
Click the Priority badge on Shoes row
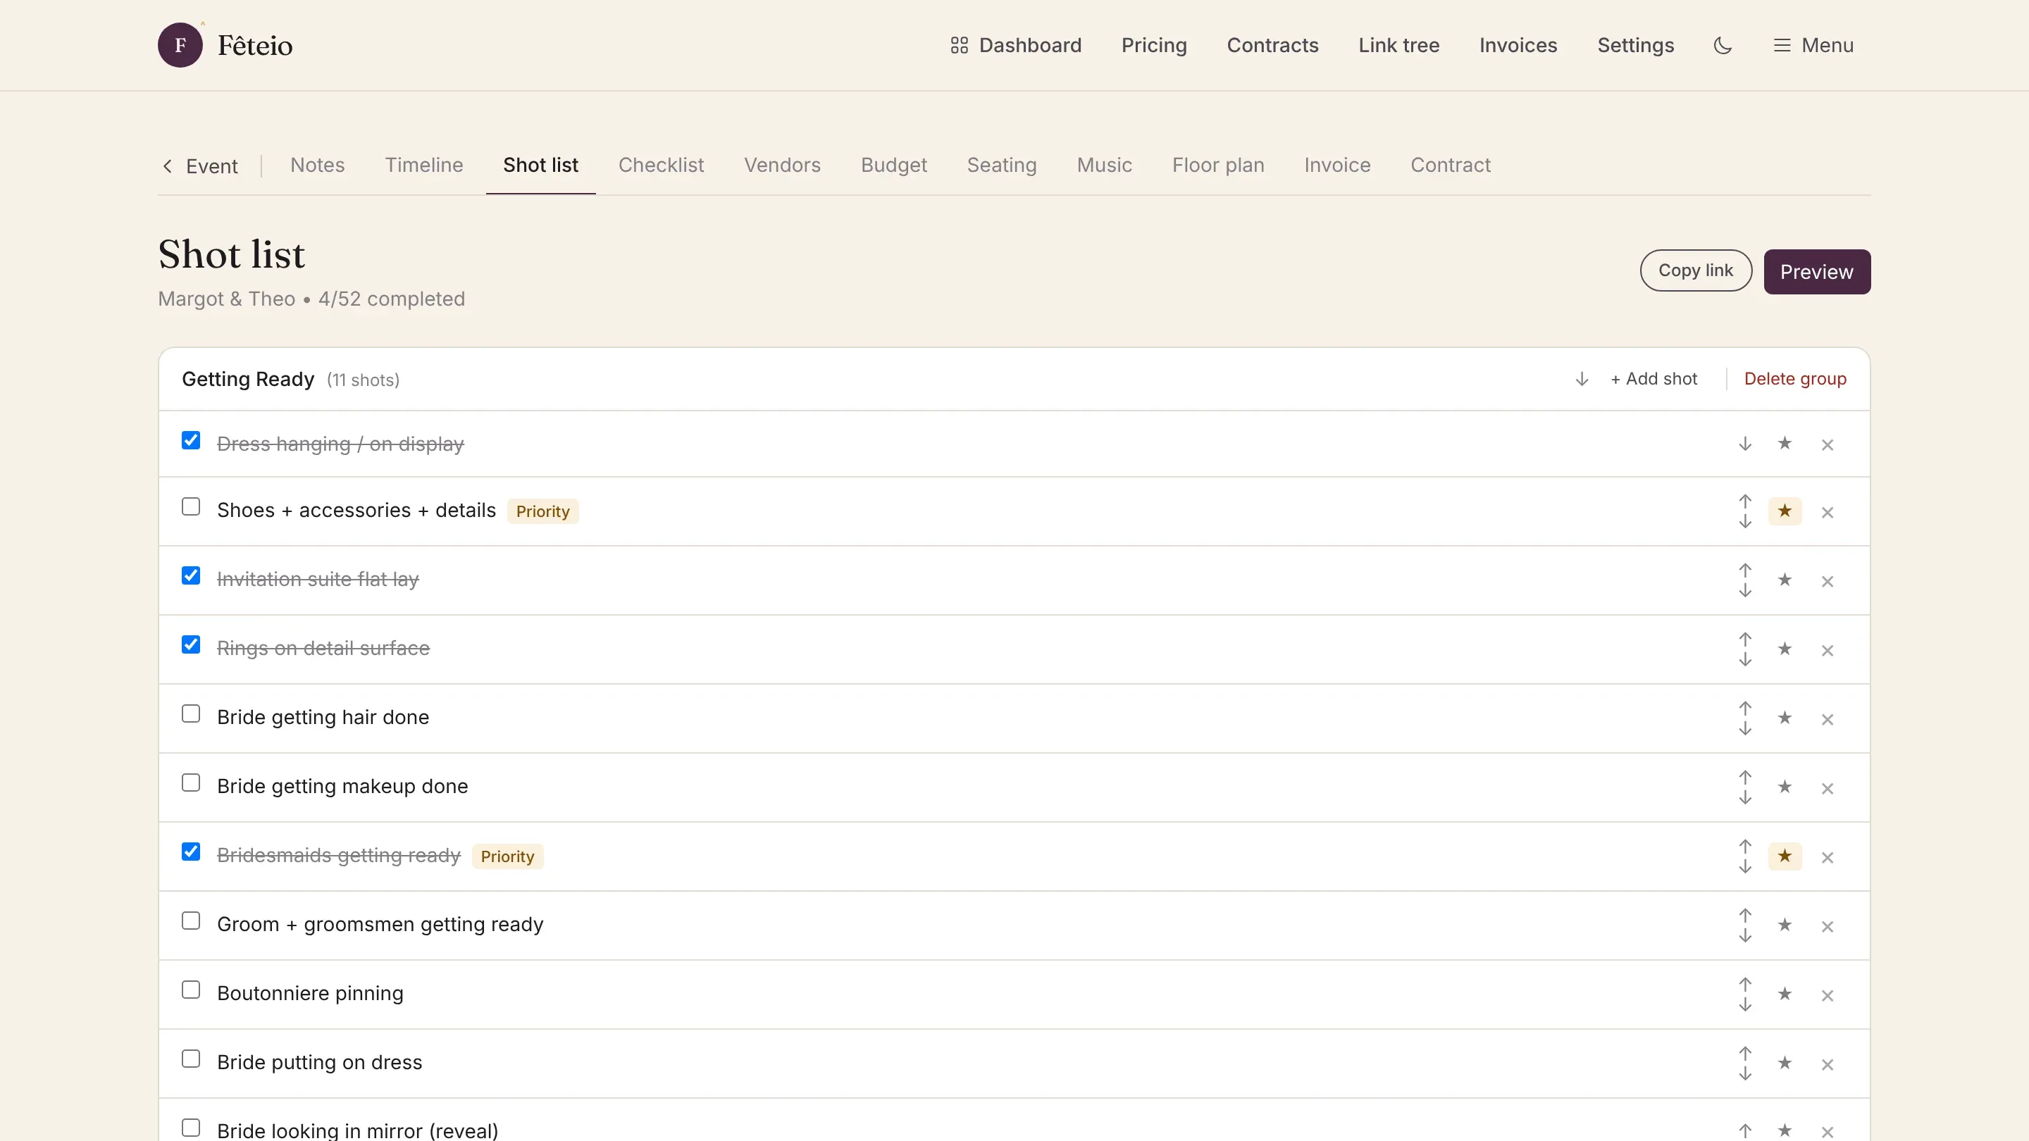pyautogui.click(x=542, y=511)
